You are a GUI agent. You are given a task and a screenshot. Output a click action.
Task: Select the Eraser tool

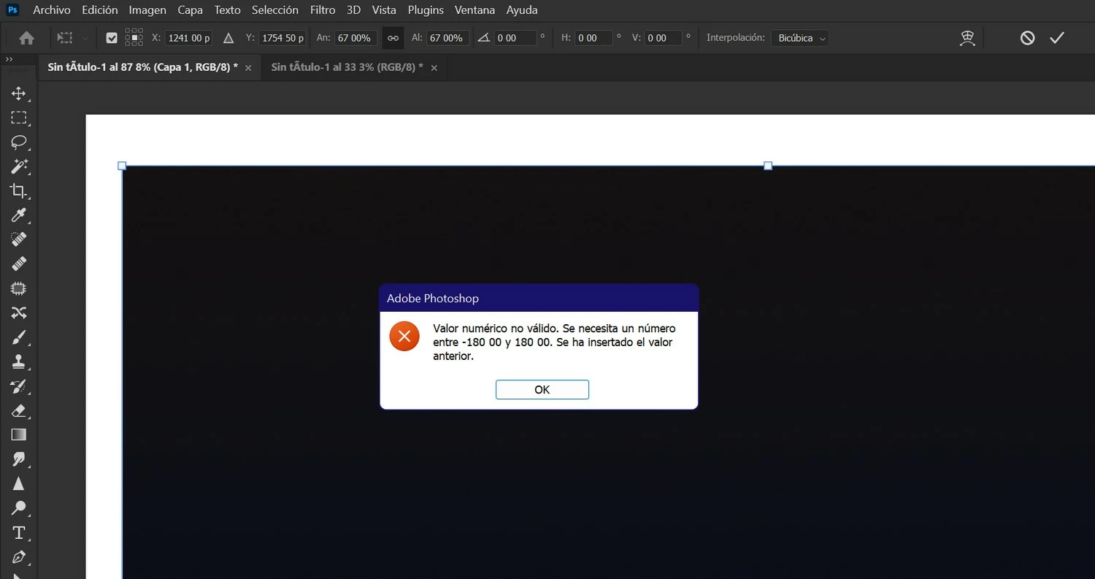coord(19,410)
